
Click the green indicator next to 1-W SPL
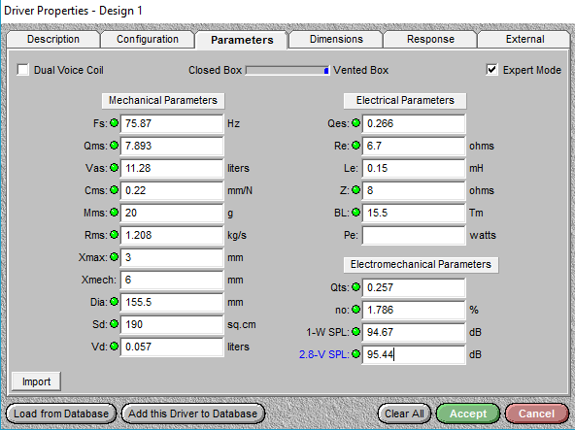coord(355,332)
